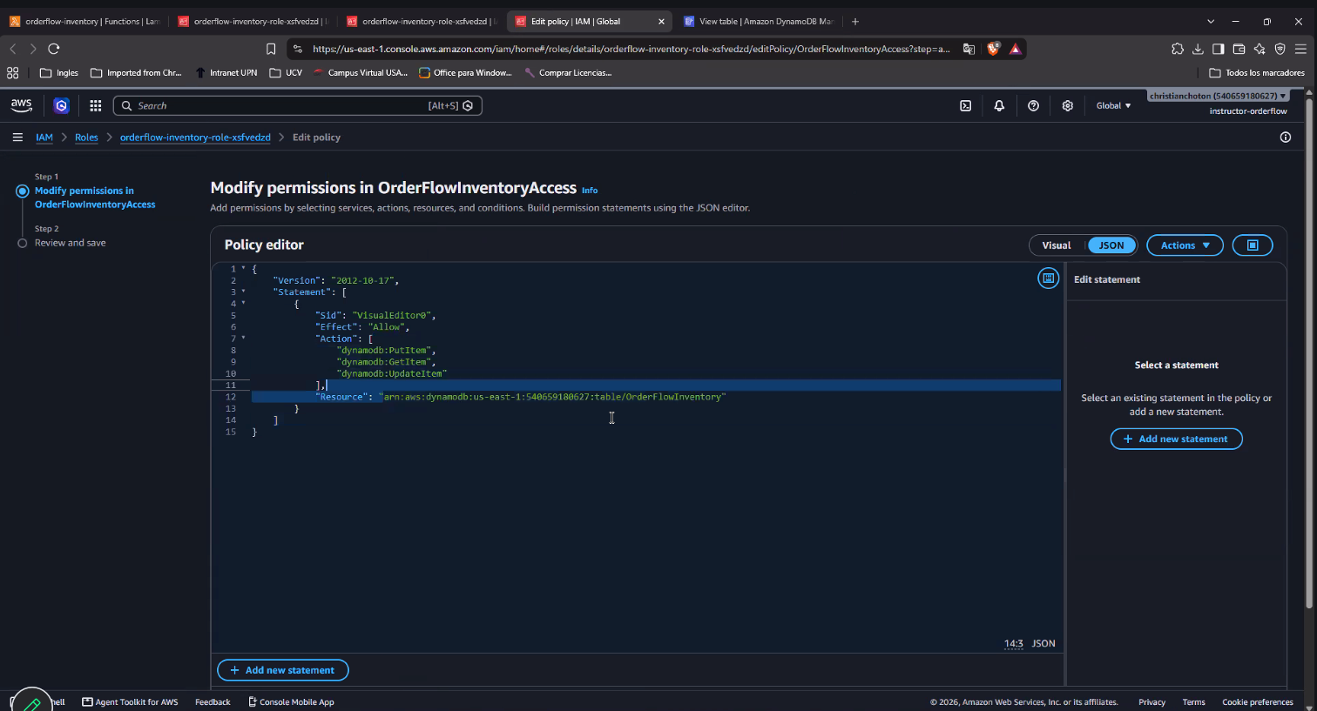1317x711 pixels.
Task: Launch AWS CloudShell from the header
Action: (965, 105)
